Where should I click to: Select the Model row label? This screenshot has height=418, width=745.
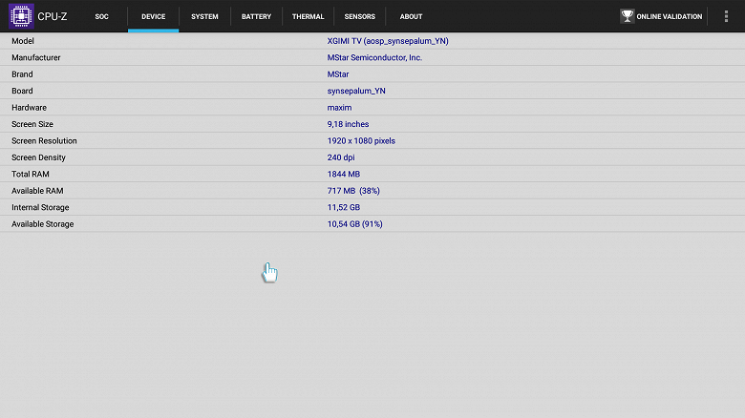[23, 41]
